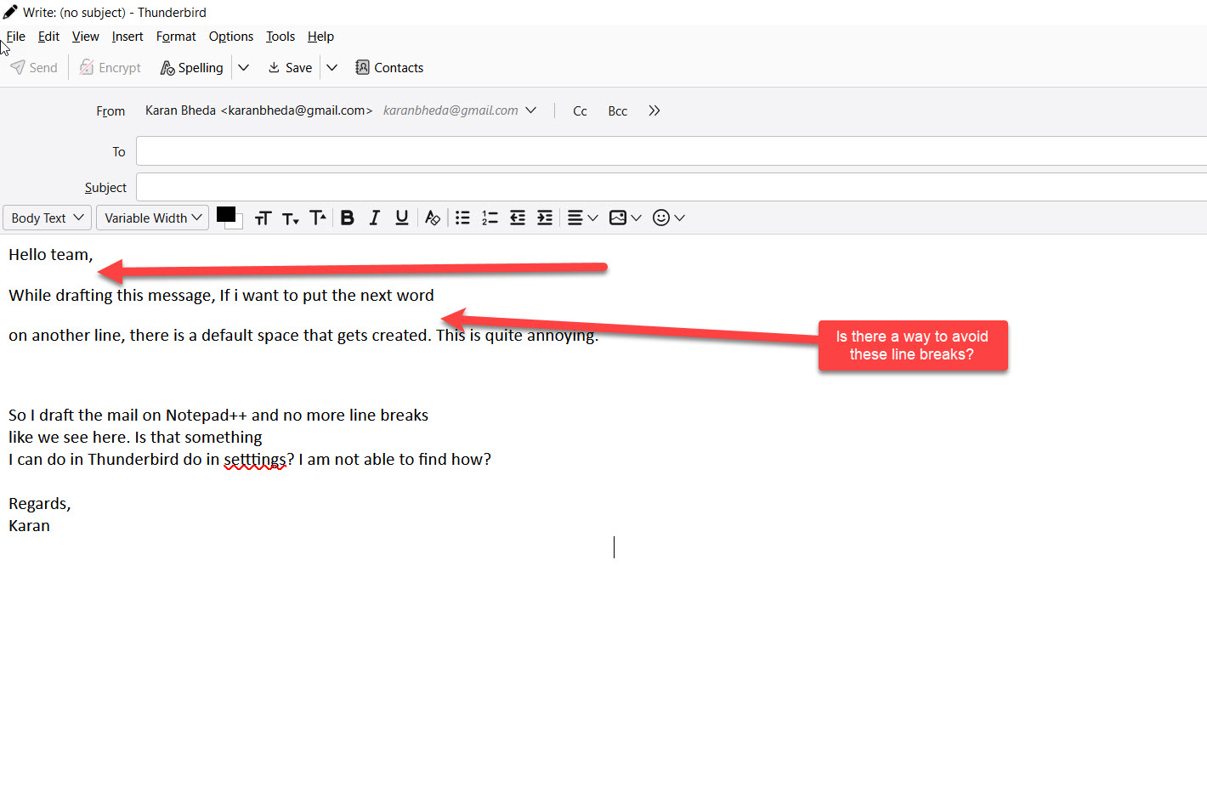Screen dimensions: 1207x809
Task: Click text "While drafting this message"
Action: click(110, 296)
